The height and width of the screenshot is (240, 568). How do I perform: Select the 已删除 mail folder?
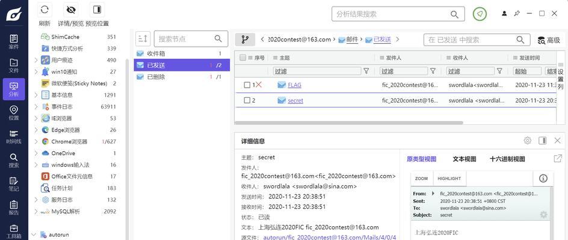pos(182,77)
